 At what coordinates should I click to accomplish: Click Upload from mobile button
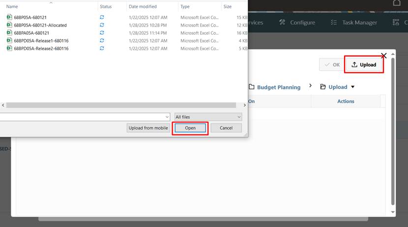148,128
